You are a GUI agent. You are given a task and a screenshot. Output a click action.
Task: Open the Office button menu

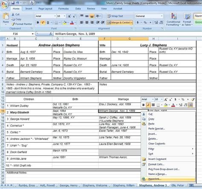pos(4,5)
